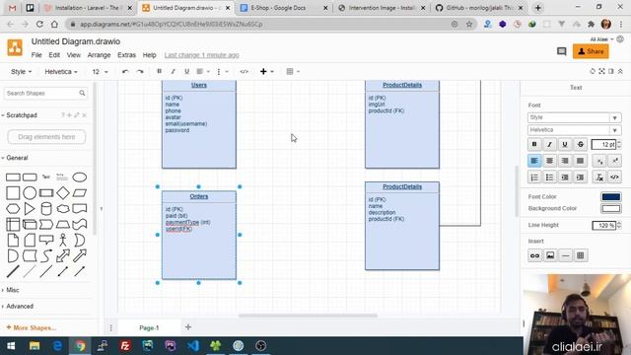Open the Helvetica dropdown in the Text panel
Image resolution: width=631 pixels, height=355 pixels.
(x=574, y=130)
